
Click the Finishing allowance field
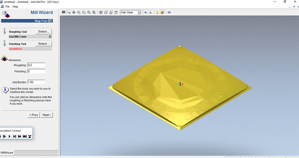(36, 71)
